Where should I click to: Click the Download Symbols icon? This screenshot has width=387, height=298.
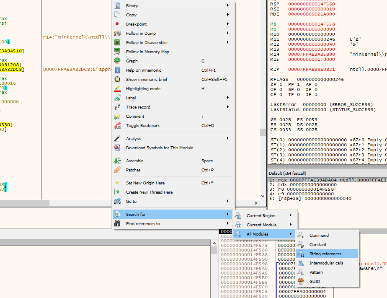coord(117,148)
